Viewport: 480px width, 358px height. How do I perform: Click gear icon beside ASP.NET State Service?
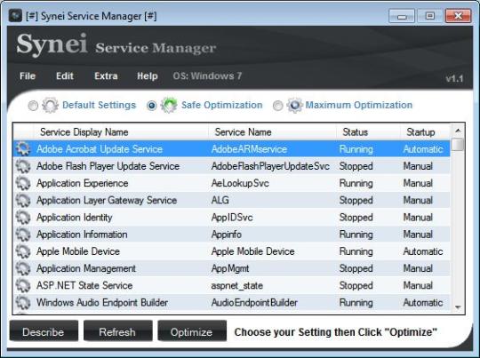[23, 285]
